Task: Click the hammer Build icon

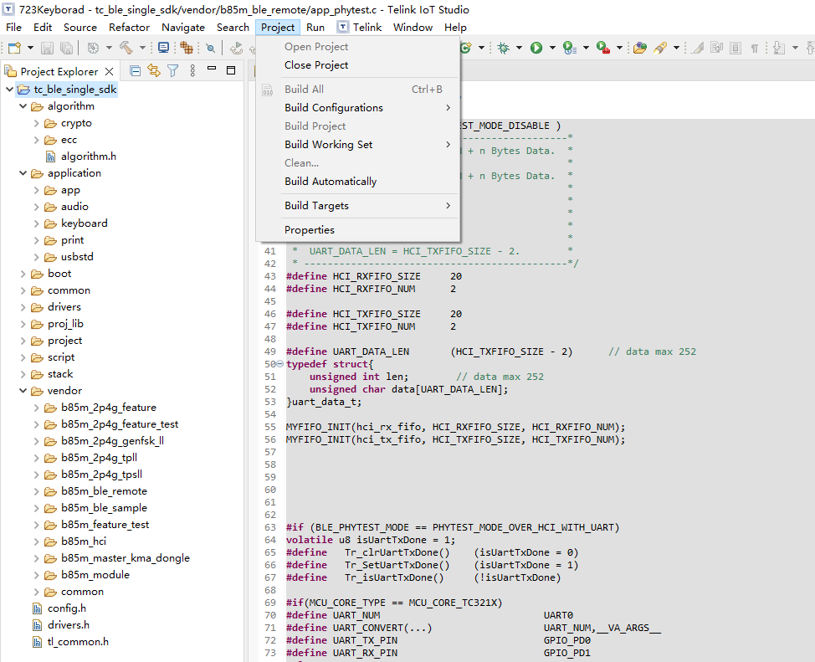Action: click(x=126, y=48)
